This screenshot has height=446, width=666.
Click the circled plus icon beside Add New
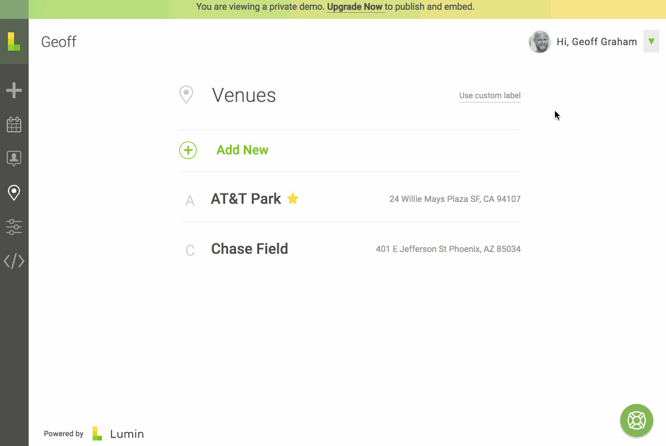pos(188,150)
